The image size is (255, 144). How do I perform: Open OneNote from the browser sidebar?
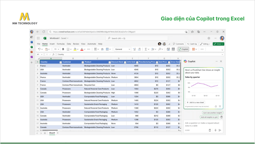32,57
